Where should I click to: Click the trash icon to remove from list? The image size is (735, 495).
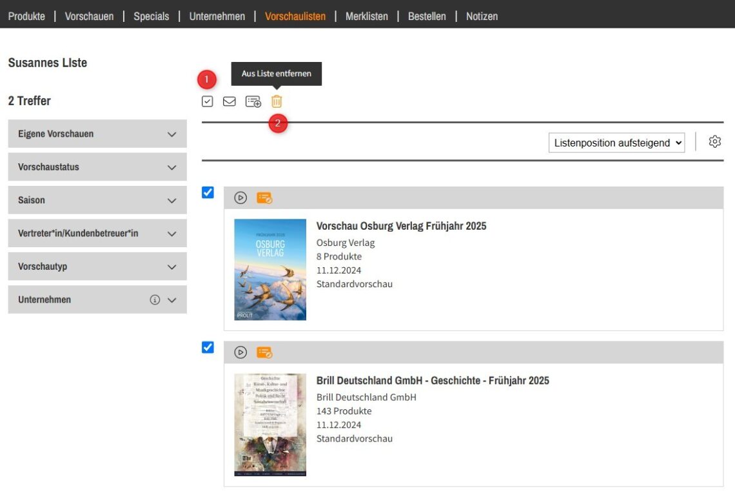[277, 101]
